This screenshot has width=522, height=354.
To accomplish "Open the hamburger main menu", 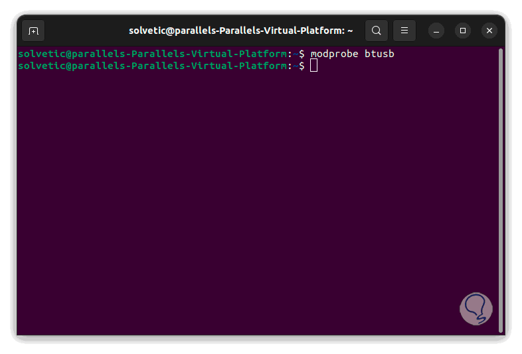I will pyautogui.click(x=404, y=31).
